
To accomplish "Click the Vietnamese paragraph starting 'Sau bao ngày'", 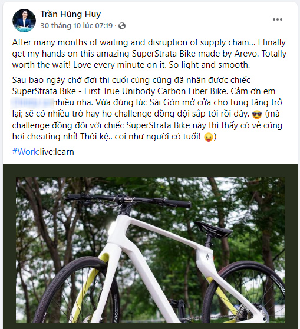I will point(147,108).
